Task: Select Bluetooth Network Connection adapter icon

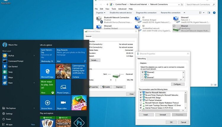Action: [x=99, y=20]
